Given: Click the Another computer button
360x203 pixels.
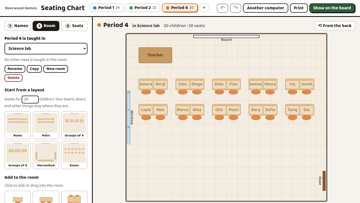Looking at the screenshot, I should pos(265,8).
